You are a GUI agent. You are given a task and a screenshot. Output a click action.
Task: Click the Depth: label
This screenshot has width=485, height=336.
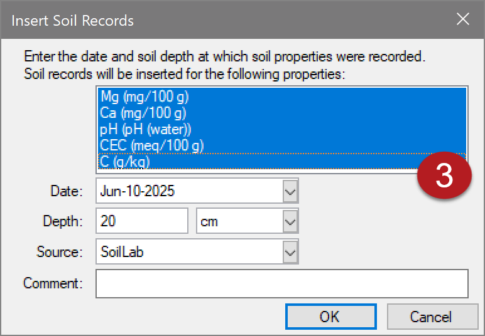[x=63, y=221]
